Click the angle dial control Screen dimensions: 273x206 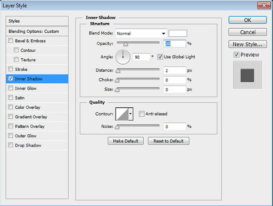(x=123, y=57)
